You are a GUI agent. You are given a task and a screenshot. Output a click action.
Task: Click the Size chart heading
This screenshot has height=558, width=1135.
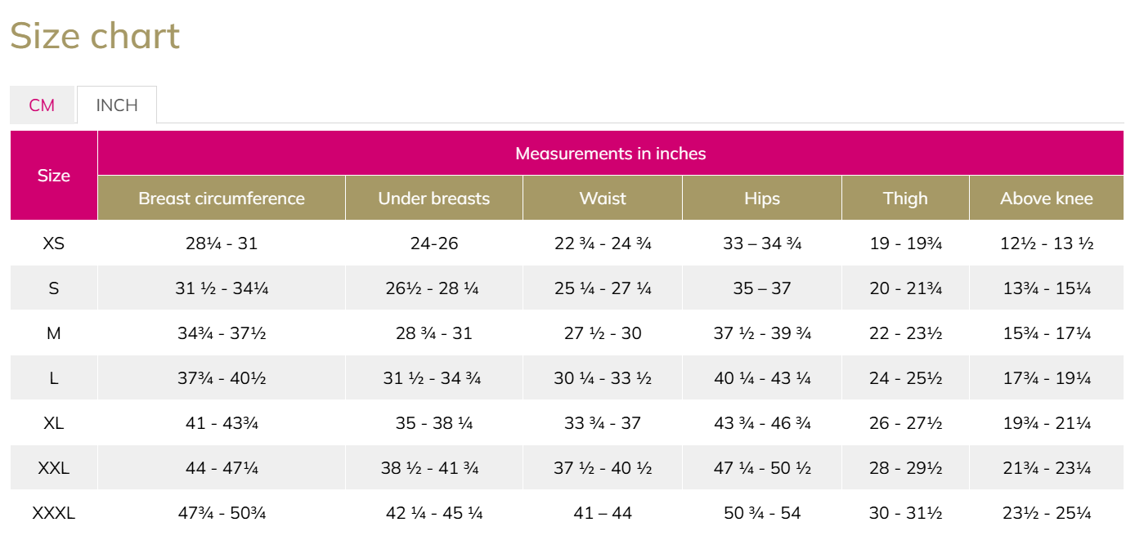[95, 37]
